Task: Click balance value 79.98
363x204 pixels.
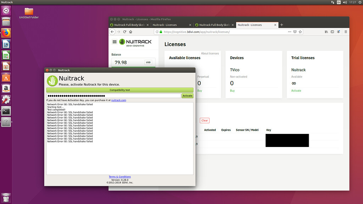Action: click(x=121, y=62)
